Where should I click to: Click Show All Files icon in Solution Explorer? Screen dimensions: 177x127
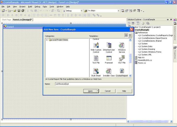pyautogui.click(x=143, y=23)
